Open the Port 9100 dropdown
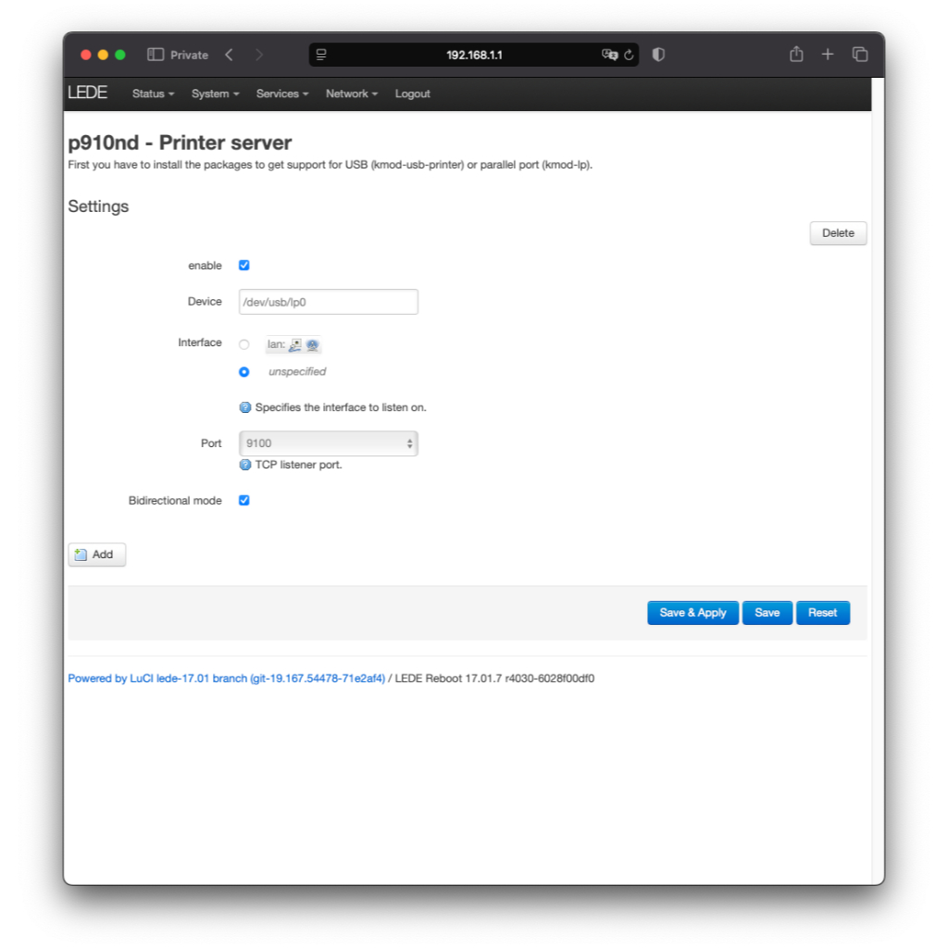 pyautogui.click(x=328, y=443)
